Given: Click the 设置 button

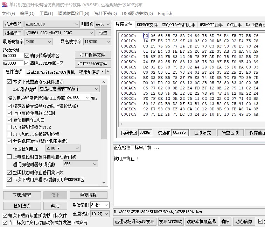Looking at the screenshot, I should coord(103,33).
